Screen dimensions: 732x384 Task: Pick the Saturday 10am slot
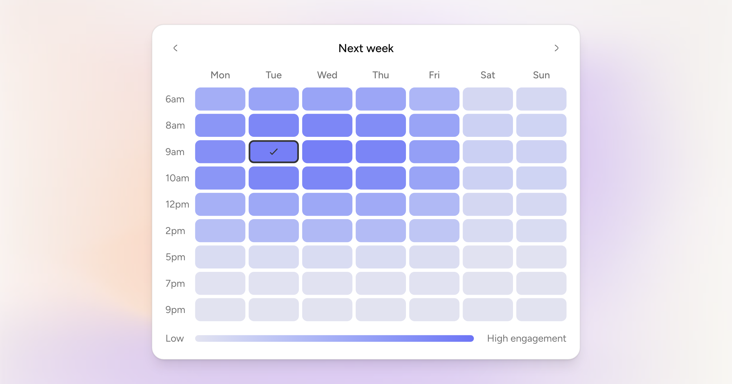tap(488, 178)
